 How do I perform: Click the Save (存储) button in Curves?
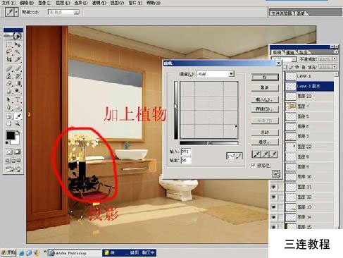[265, 109]
